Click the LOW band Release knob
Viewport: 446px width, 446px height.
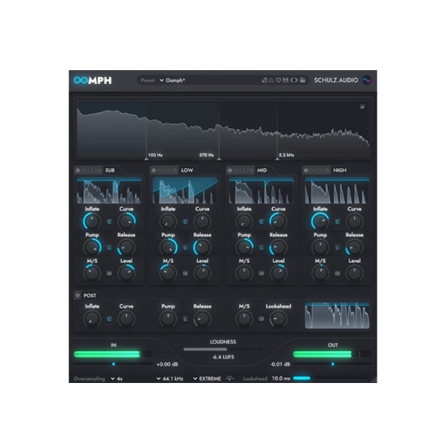[x=202, y=248]
